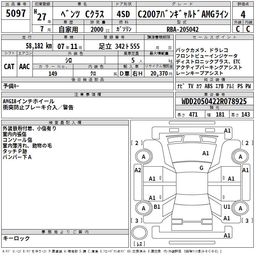Select the 予備キー entry

tap(11, 86)
